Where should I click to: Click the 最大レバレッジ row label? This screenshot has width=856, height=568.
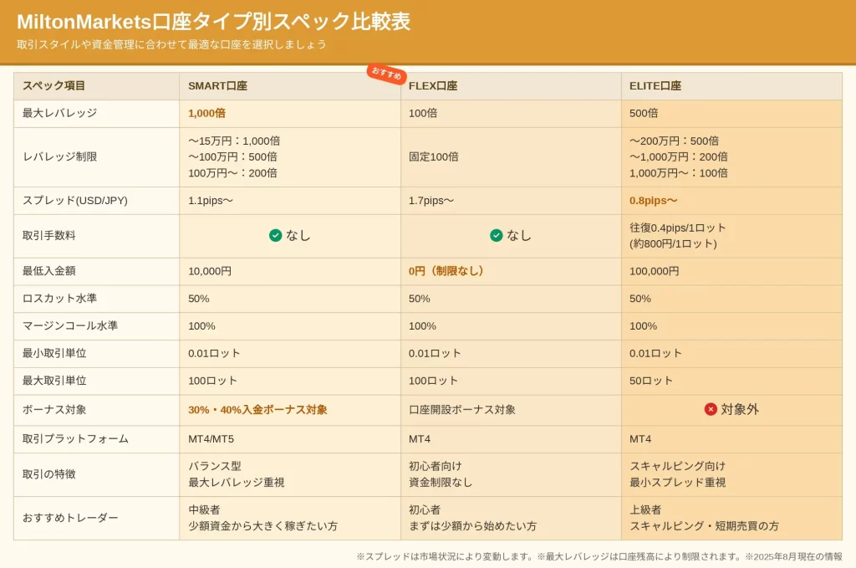coord(59,113)
